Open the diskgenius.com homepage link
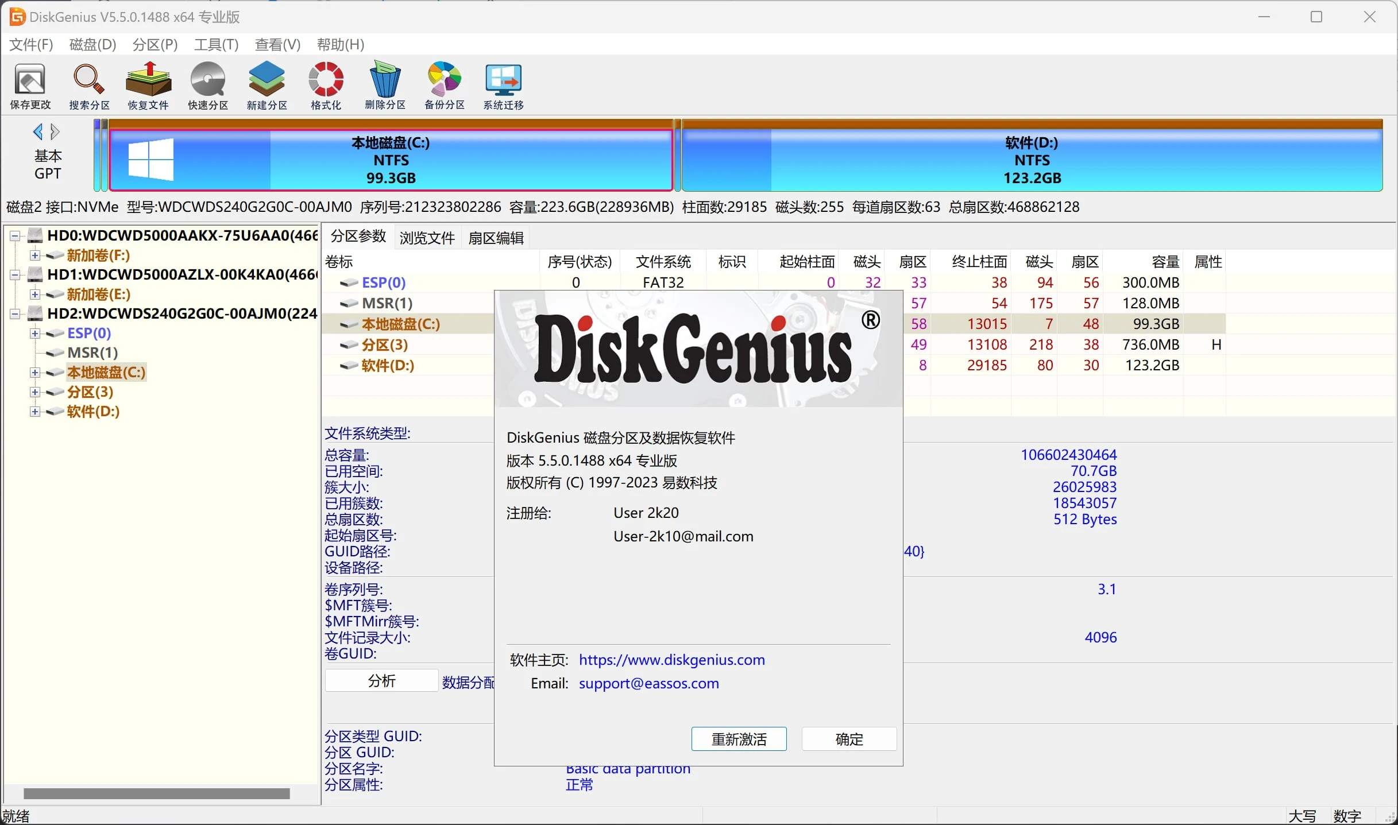The width and height of the screenshot is (1398, 825). 671,660
